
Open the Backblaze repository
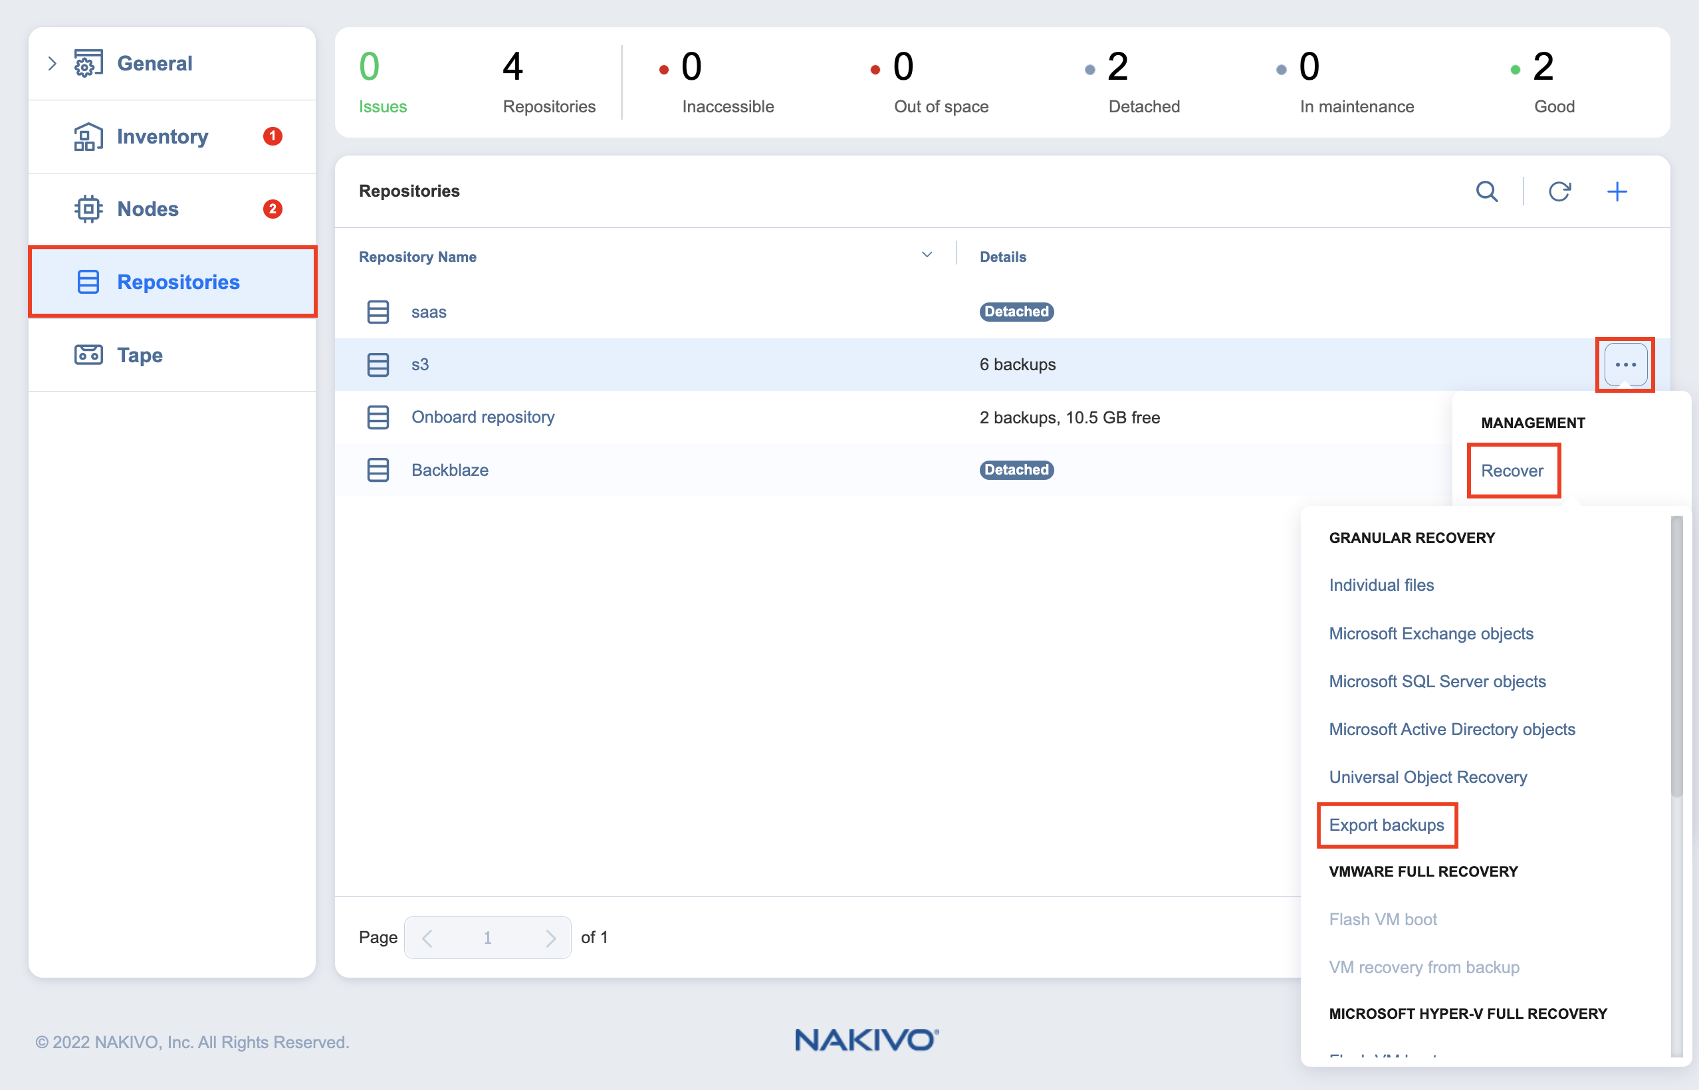tap(449, 470)
